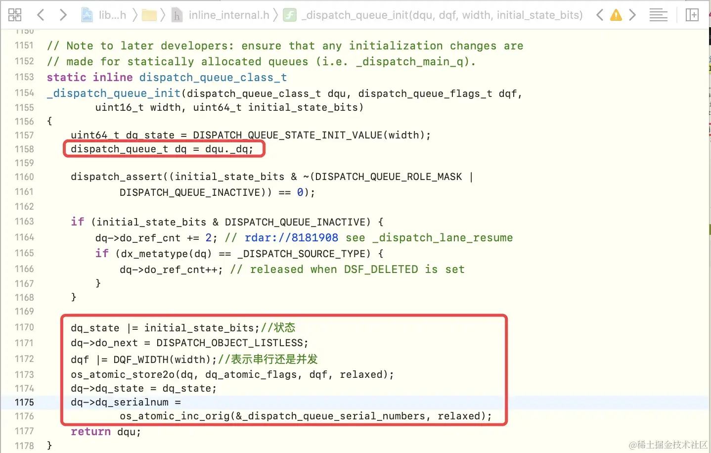Open the folder breadcrumb item

149,15
